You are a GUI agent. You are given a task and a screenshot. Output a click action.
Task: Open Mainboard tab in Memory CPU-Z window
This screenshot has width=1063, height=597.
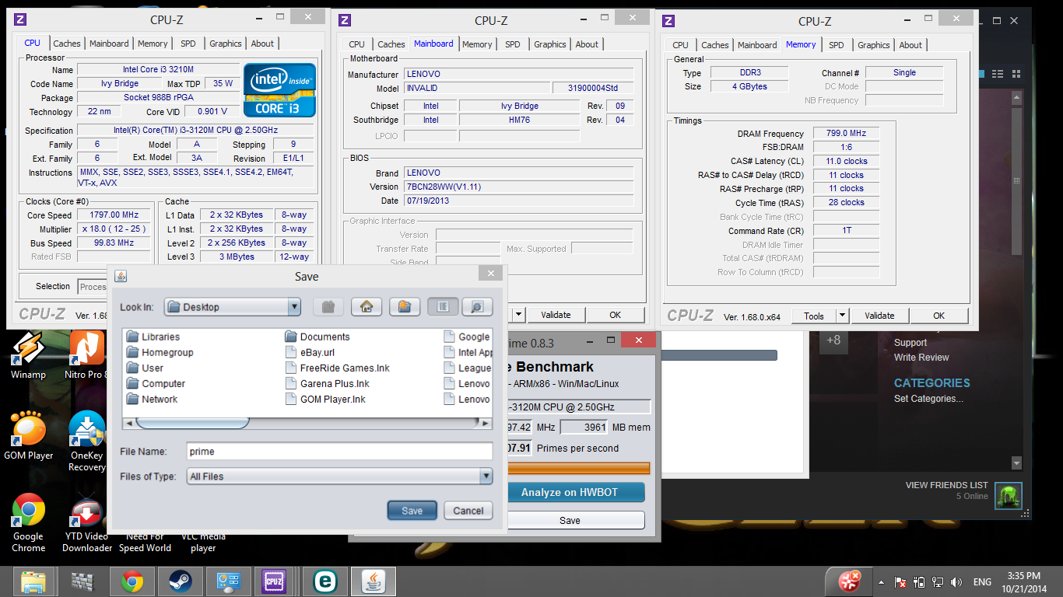tap(757, 45)
